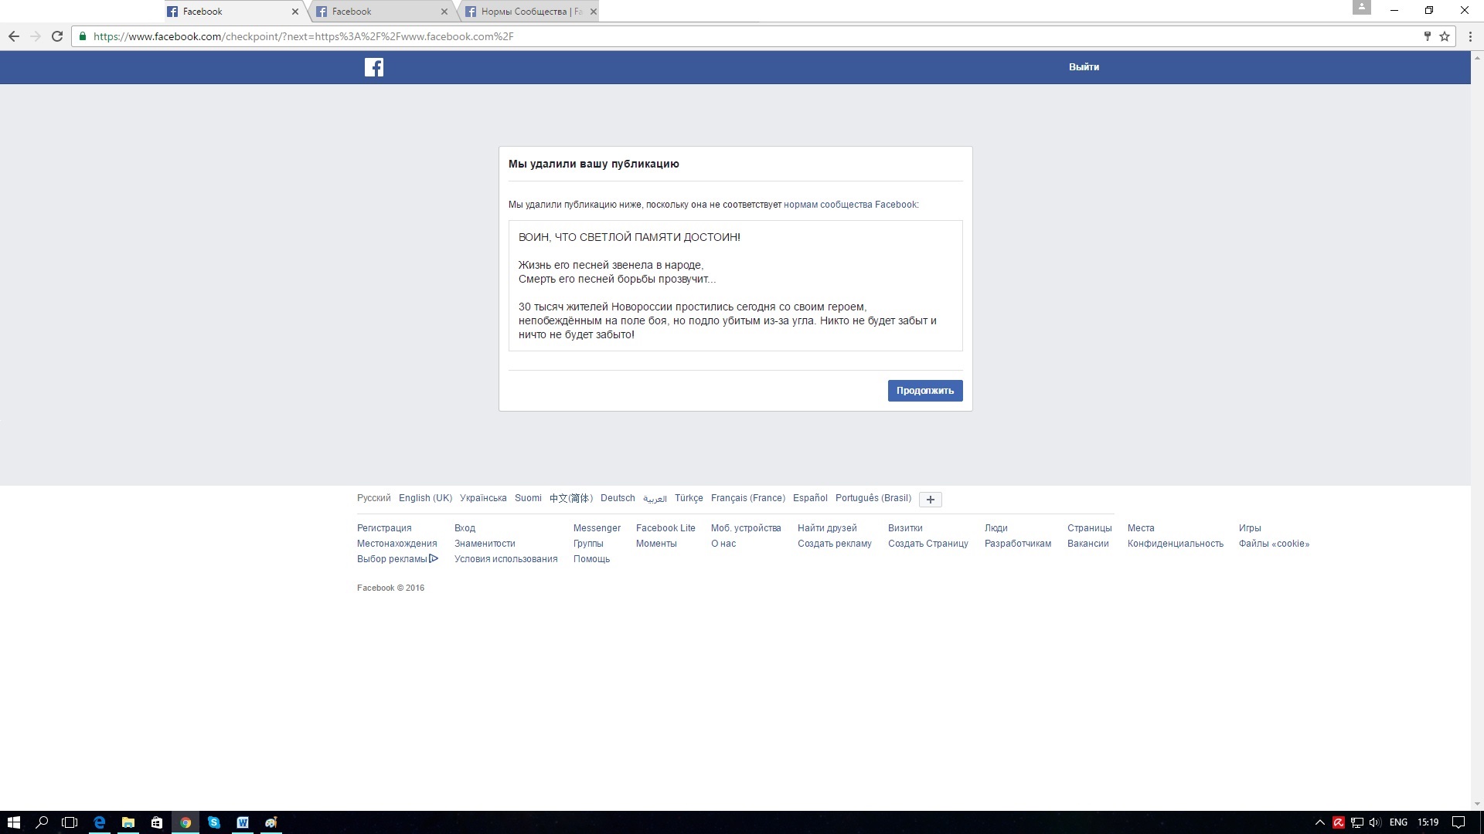The height and width of the screenshot is (834, 1484).
Task: Choose Português (Brasil) language
Action: click(x=873, y=498)
